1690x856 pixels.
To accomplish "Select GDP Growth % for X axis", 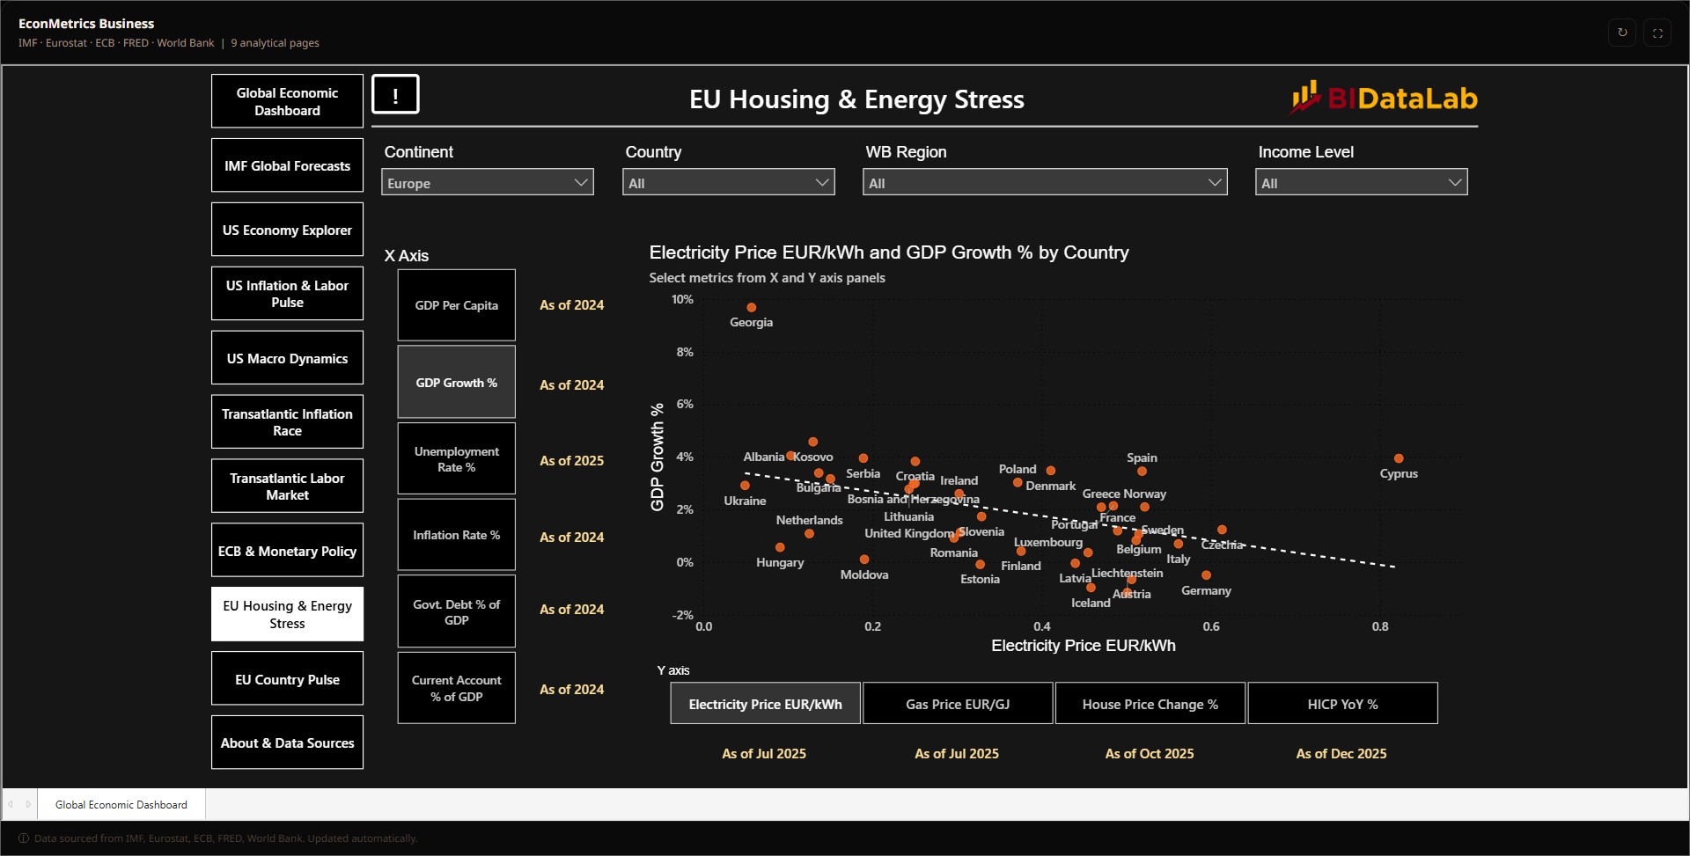I will [x=456, y=383].
